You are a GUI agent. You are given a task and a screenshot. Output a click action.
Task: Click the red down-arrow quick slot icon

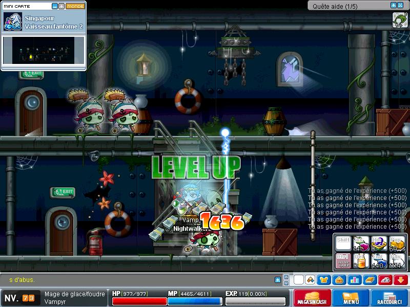click(x=400, y=280)
